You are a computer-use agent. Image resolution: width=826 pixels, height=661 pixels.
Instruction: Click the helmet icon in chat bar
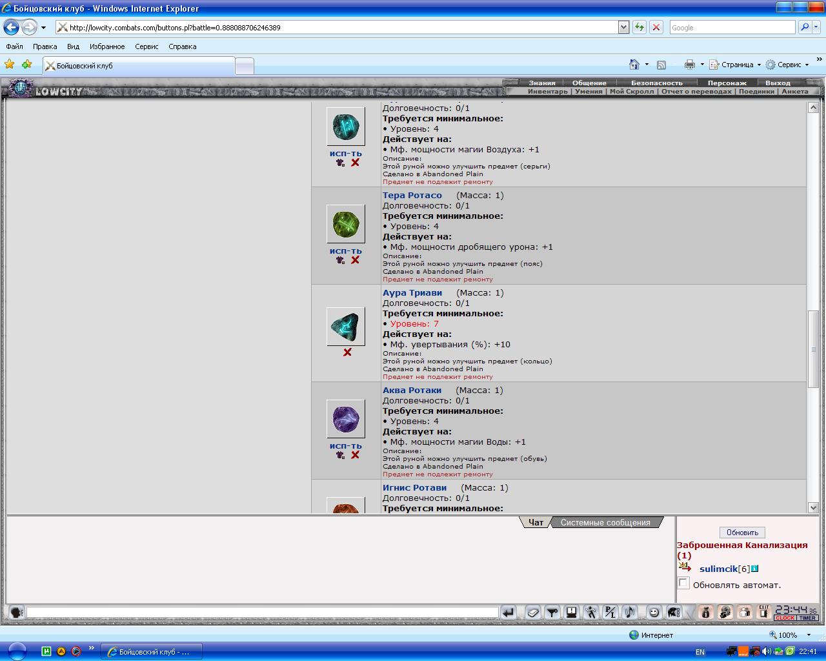[x=673, y=612]
